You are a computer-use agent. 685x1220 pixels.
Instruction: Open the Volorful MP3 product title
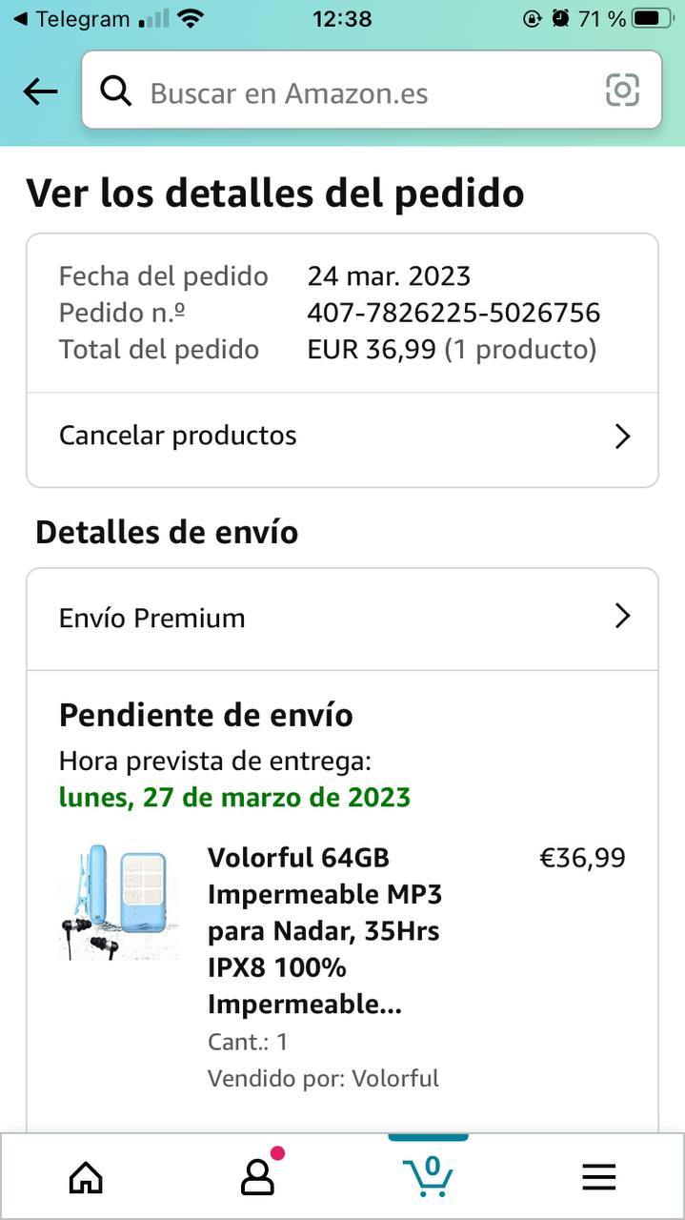[325, 930]
